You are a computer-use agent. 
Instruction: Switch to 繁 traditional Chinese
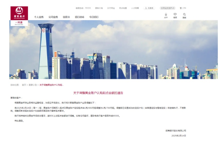tap(181, 8)
